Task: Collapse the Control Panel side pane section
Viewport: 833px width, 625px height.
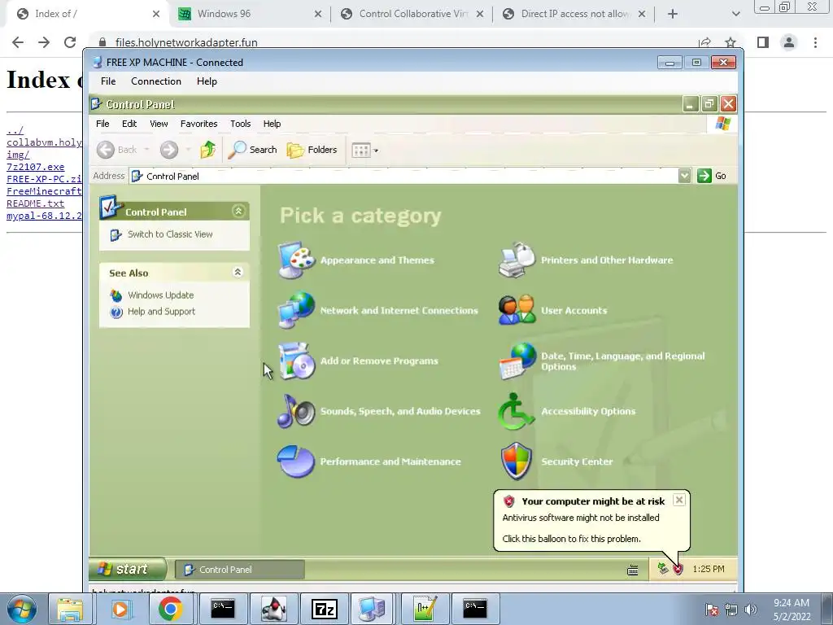Action: [238, 212]
